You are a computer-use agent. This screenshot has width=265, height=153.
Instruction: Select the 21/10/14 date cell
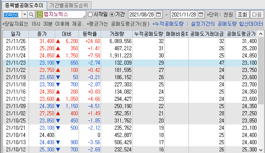16,135
